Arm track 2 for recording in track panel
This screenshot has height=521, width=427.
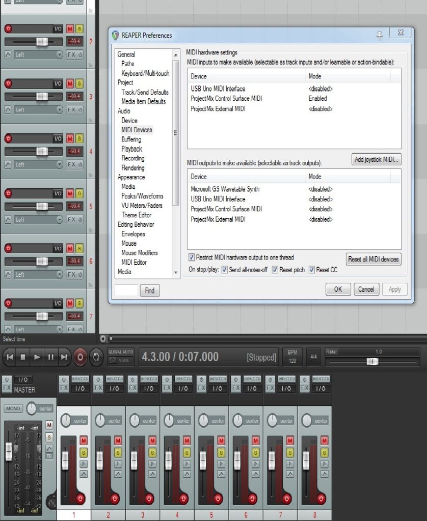click(8, 29)
